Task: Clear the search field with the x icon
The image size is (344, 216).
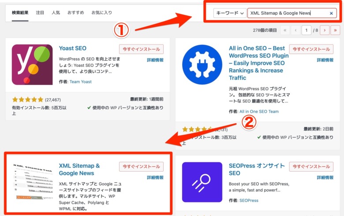Action: click(331, 13)
